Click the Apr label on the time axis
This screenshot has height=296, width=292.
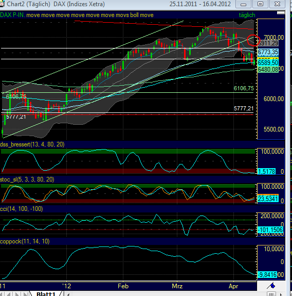point(233,286)
